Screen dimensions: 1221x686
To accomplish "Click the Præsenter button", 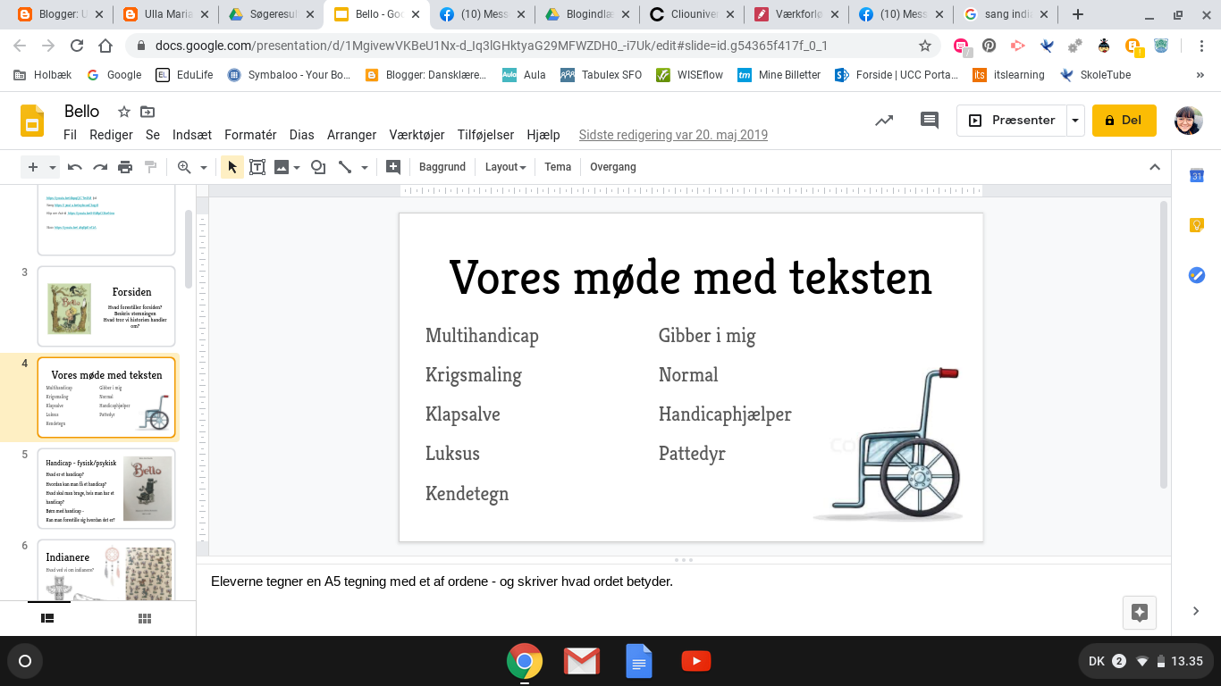I will point(1012,121).
